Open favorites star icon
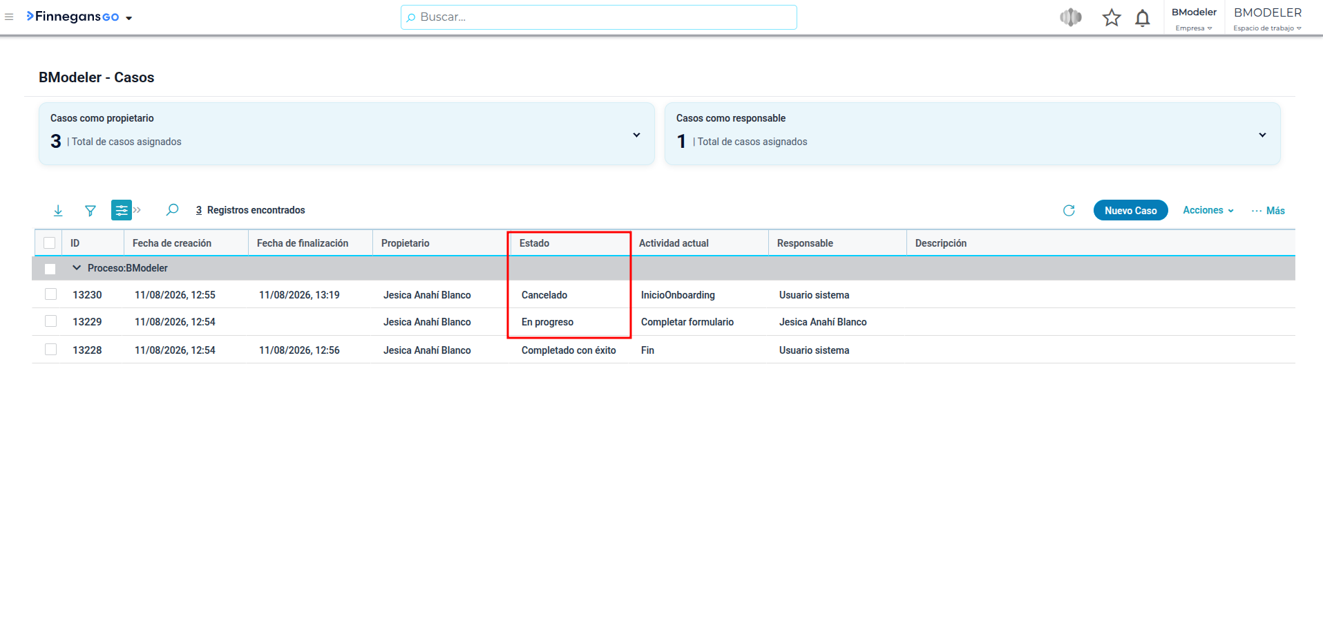Image resolution: width=1323 pixels, height=626 pixels. click(1112, 17)
